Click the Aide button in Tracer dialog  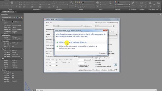pos(111,70)
